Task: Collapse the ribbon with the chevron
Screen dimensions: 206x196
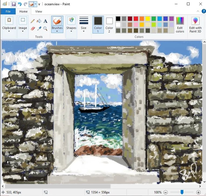Action: tap(198, 11)
